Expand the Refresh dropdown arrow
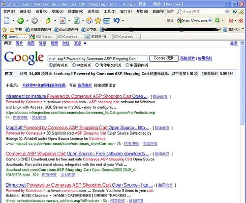The height and width of the screenshot is (203, 246). pyautogui.click(x=83, y=21)
